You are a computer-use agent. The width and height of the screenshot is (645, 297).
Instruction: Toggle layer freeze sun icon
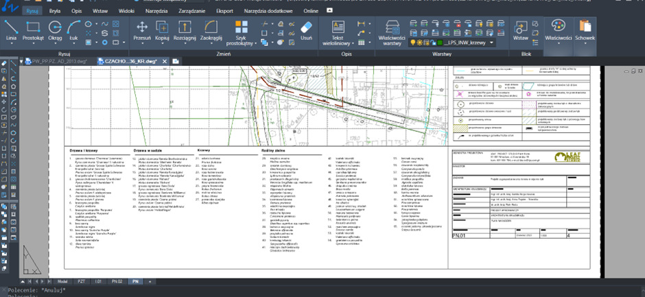point(420,43)
